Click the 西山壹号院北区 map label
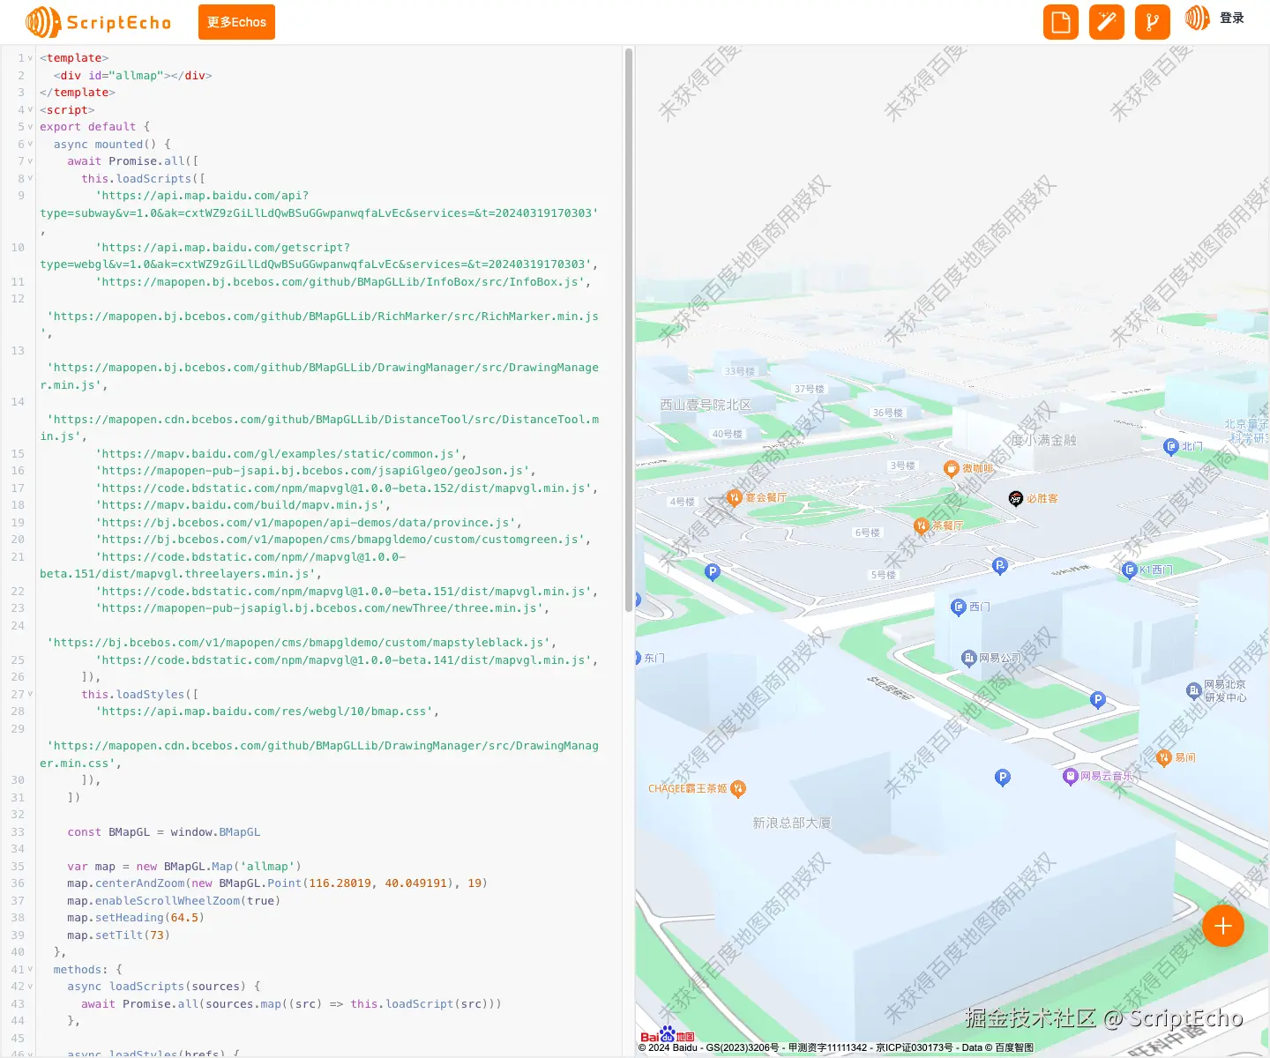Viewport: 1270px width, 1058px height. tap(706, 405)
